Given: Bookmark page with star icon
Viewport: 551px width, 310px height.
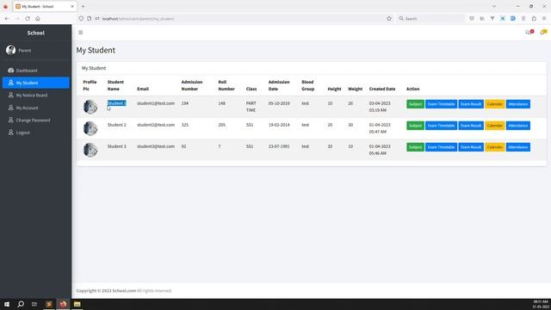Looking at the screenshot, I should coord(389,18).
